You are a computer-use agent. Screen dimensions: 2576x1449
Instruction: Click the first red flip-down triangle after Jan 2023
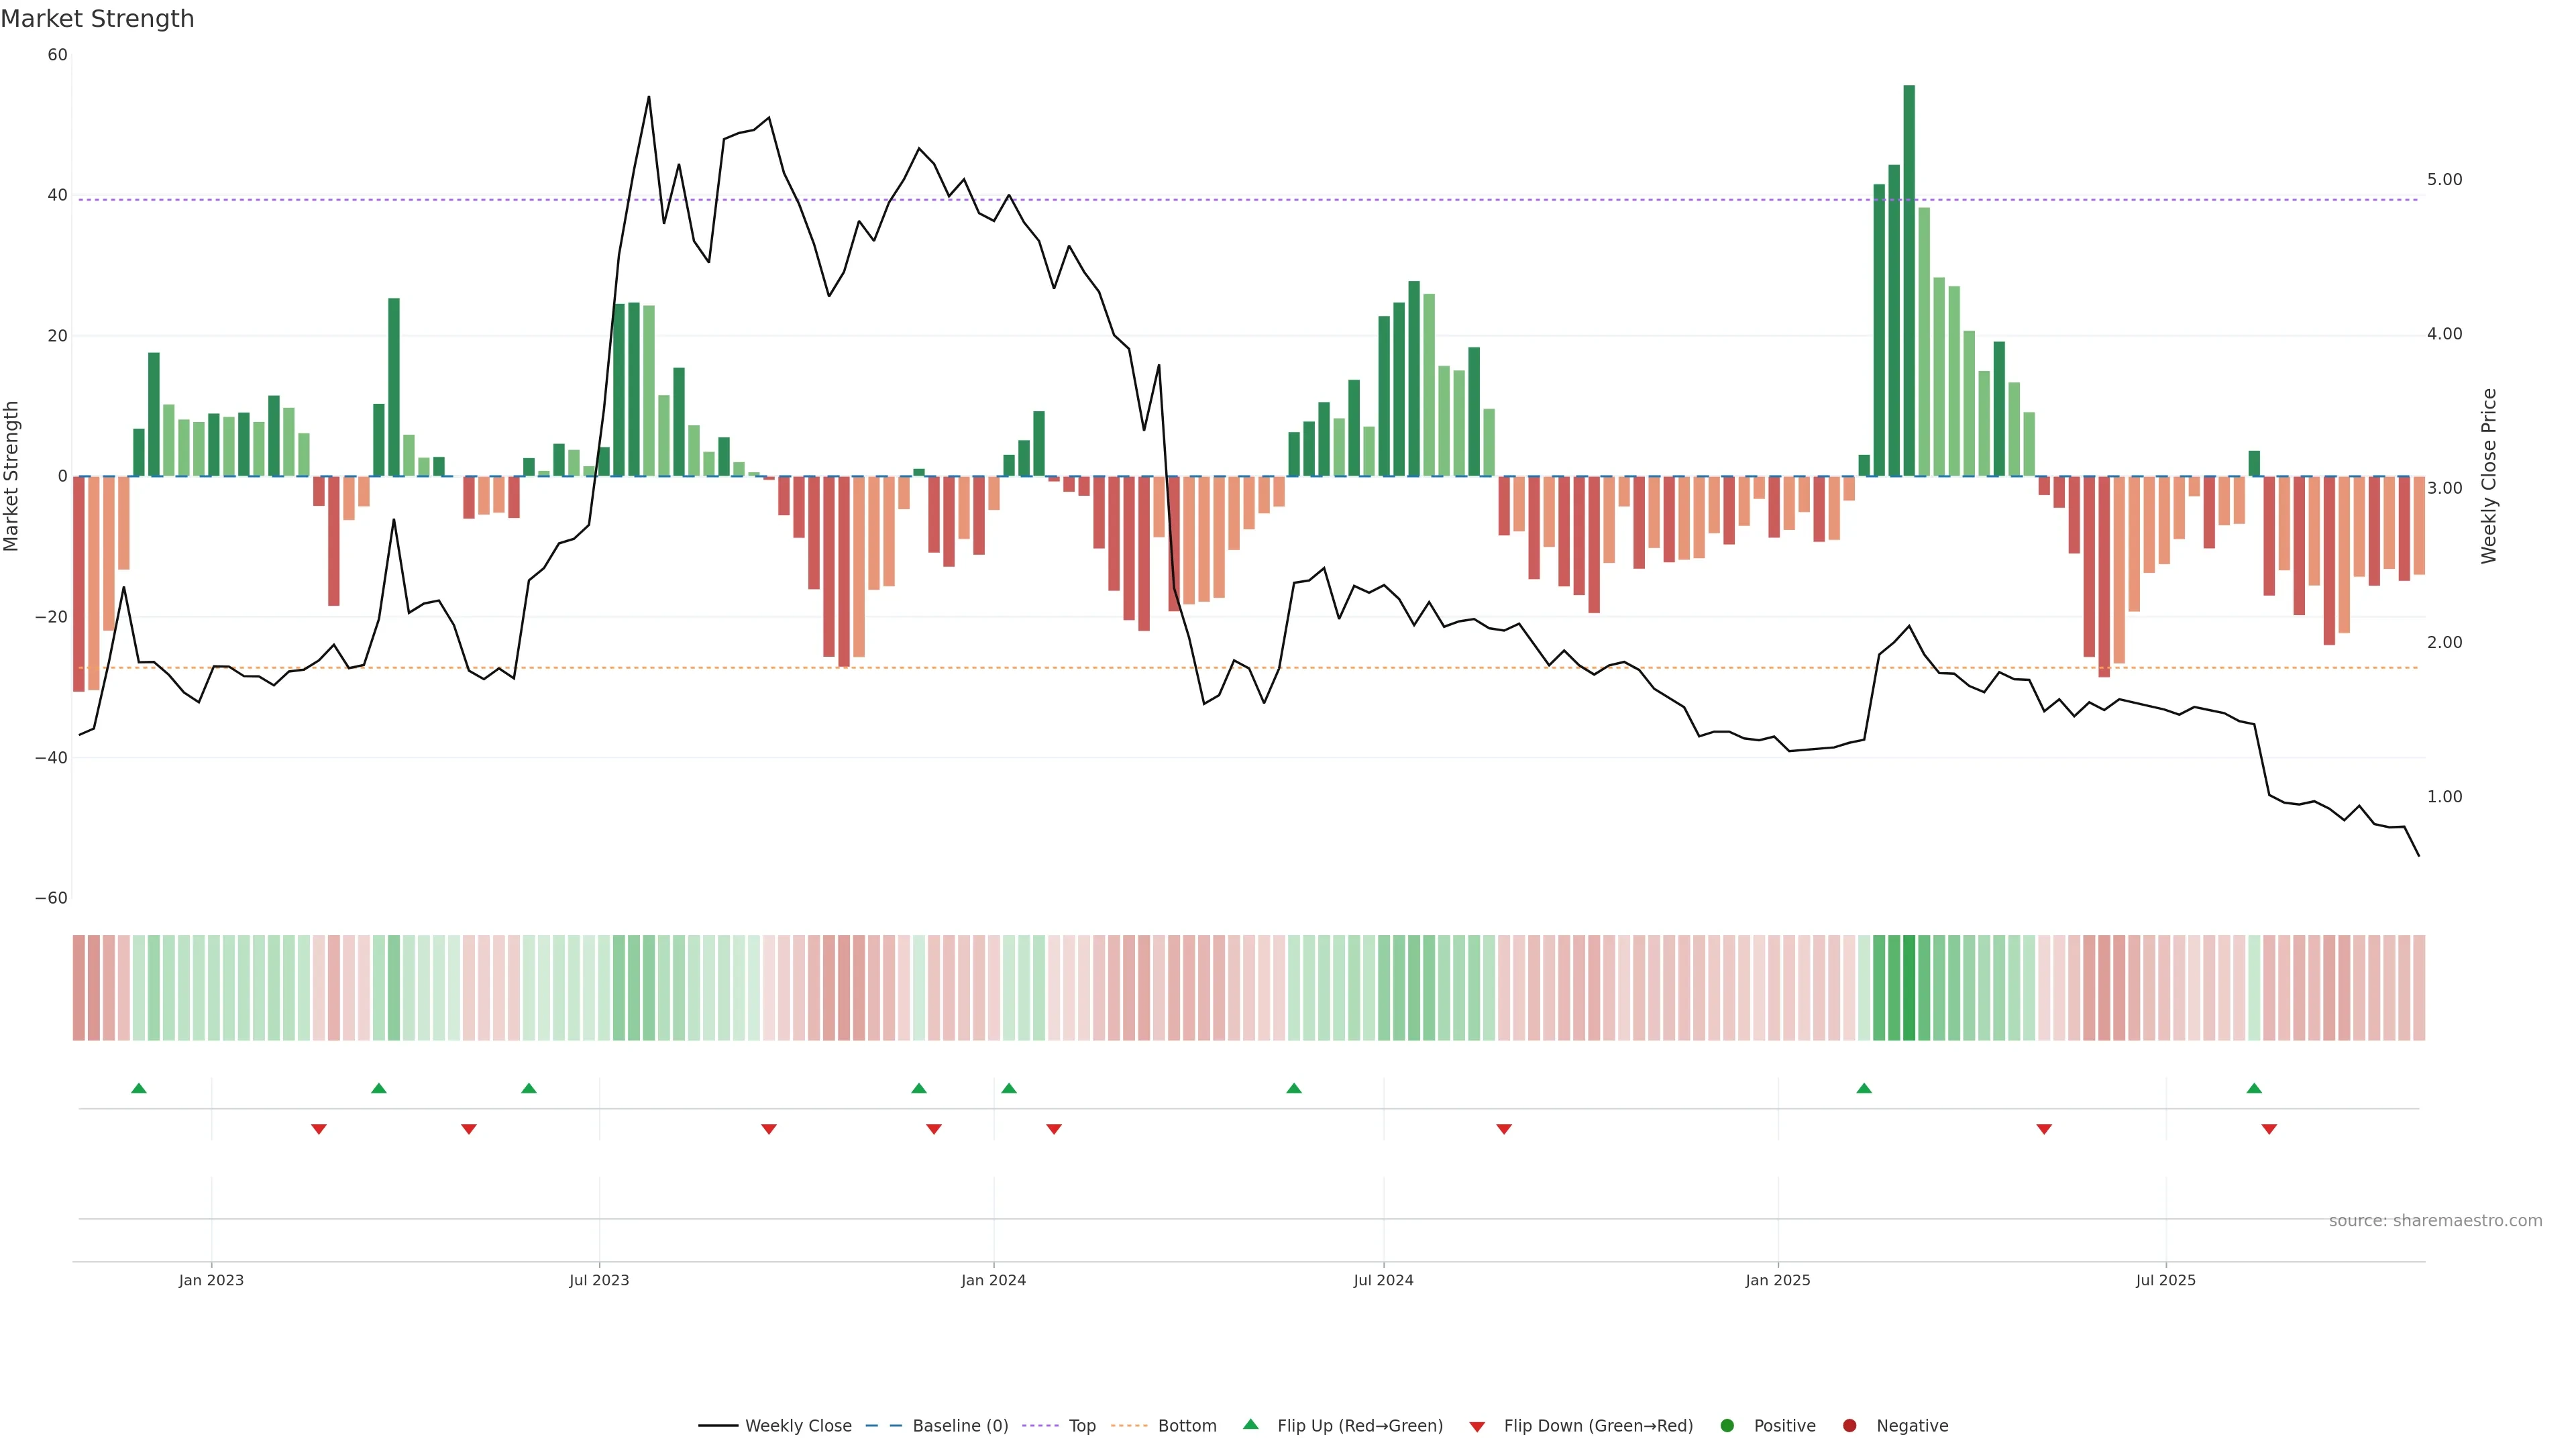pos(319,1129)
